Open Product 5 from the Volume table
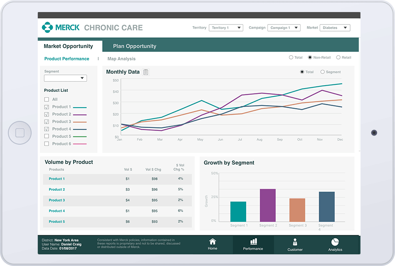 (57, 222)
